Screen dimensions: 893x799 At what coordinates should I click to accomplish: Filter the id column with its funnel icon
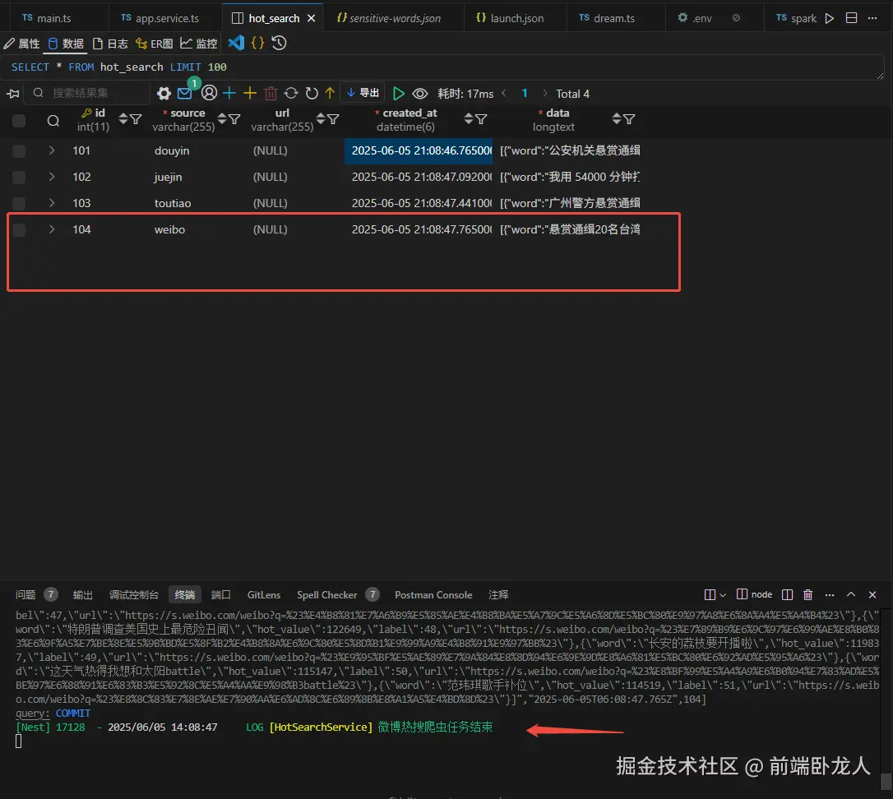136,119
